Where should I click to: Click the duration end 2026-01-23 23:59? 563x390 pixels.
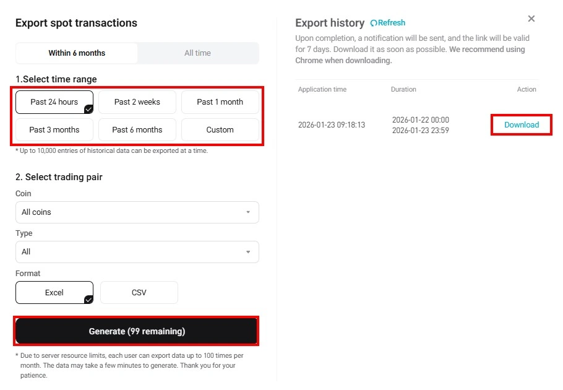pyautogui.click(x=421, y=131)
